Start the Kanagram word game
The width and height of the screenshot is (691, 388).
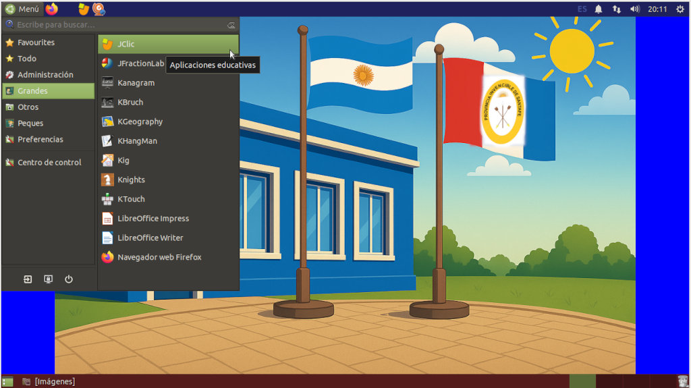[x=135, y=83]
